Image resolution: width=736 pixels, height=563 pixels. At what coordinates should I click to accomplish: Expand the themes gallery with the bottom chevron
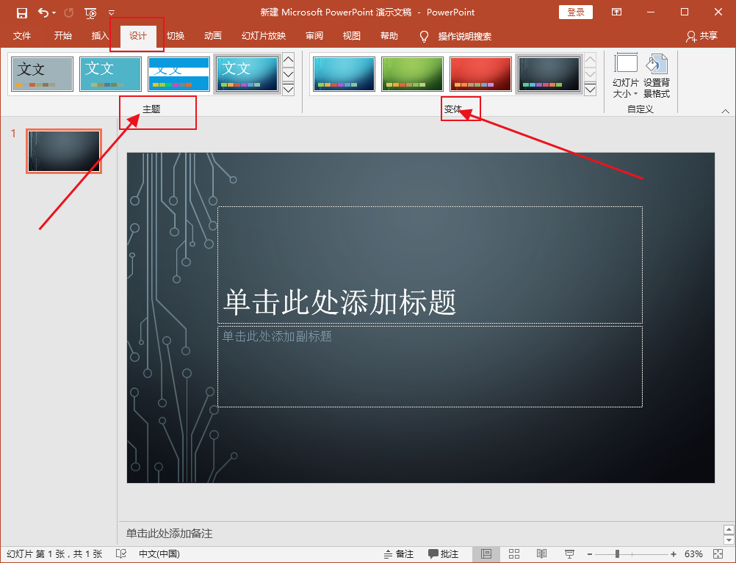(x=288, y=89)
